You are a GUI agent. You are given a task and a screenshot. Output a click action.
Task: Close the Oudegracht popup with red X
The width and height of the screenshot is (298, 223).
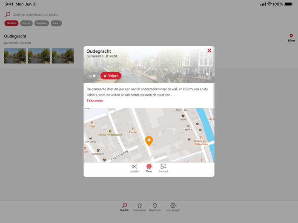point(209,51)
